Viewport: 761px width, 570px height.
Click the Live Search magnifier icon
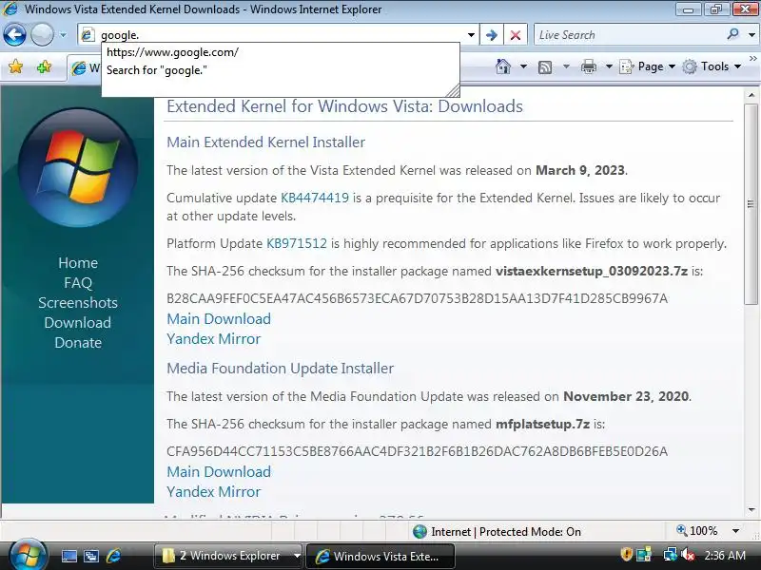(x=732, y=34)
